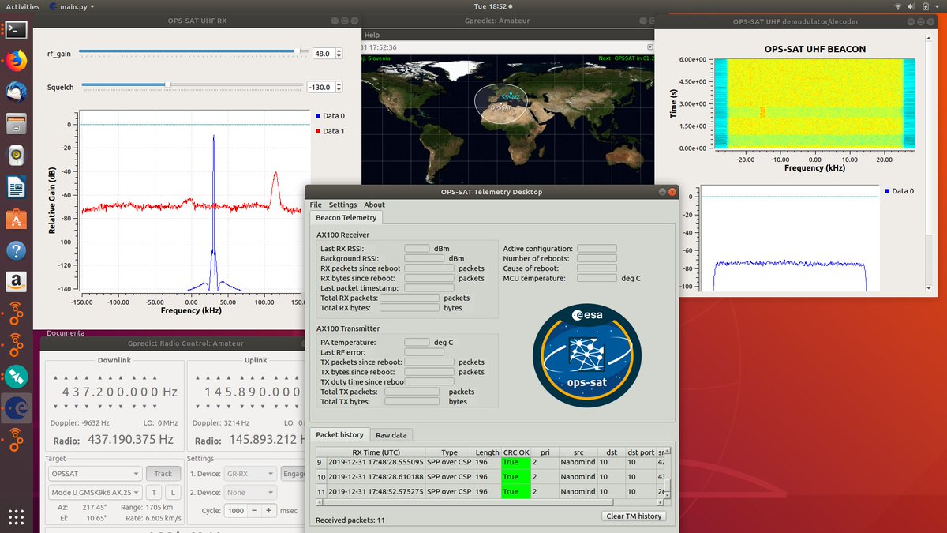This screenshot has width=947, height=533.
Task: Click RX Time (UTC) column header
Action: [376, 452]
